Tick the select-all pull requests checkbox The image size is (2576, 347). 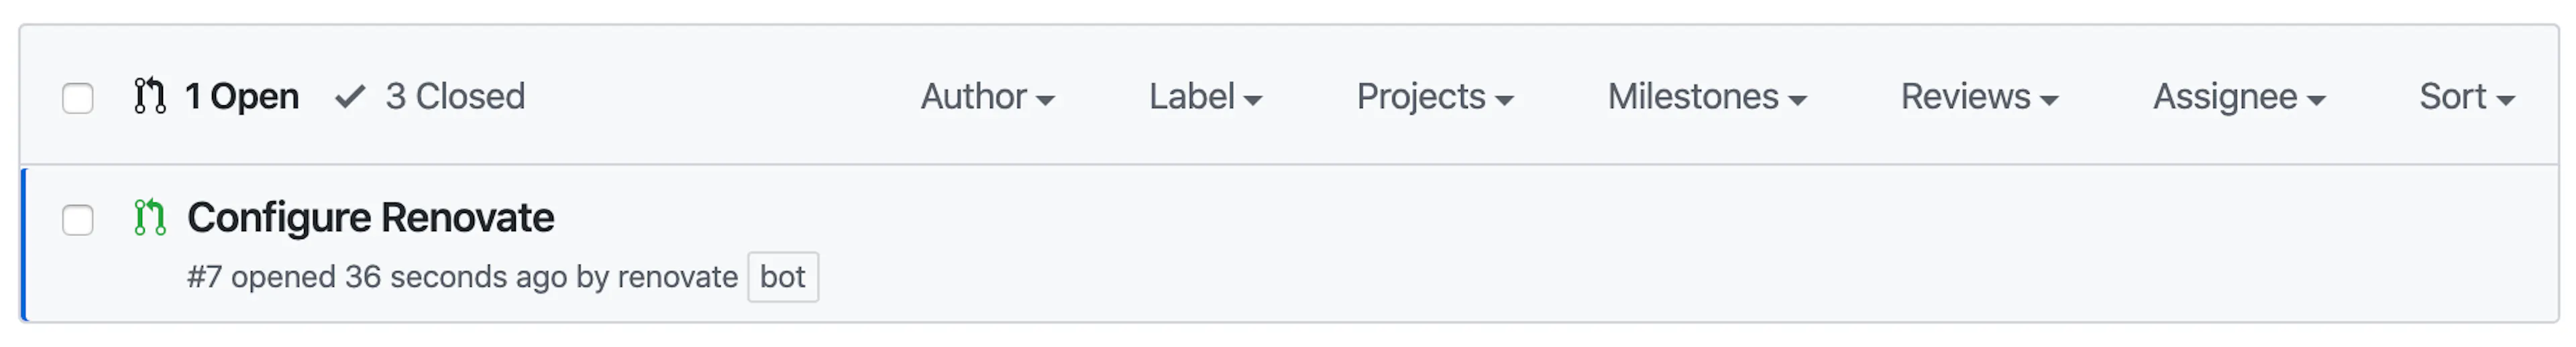pyautogui.click(x=78, y=98)
